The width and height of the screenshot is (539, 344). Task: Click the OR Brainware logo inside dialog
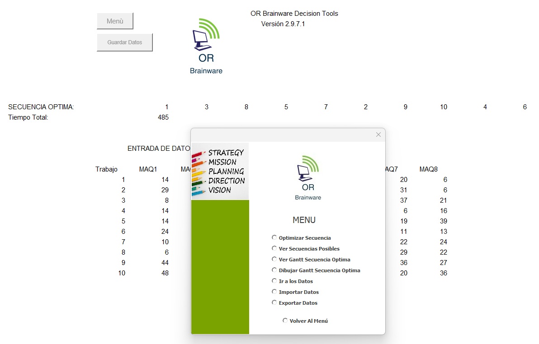[x=308, y=177]
